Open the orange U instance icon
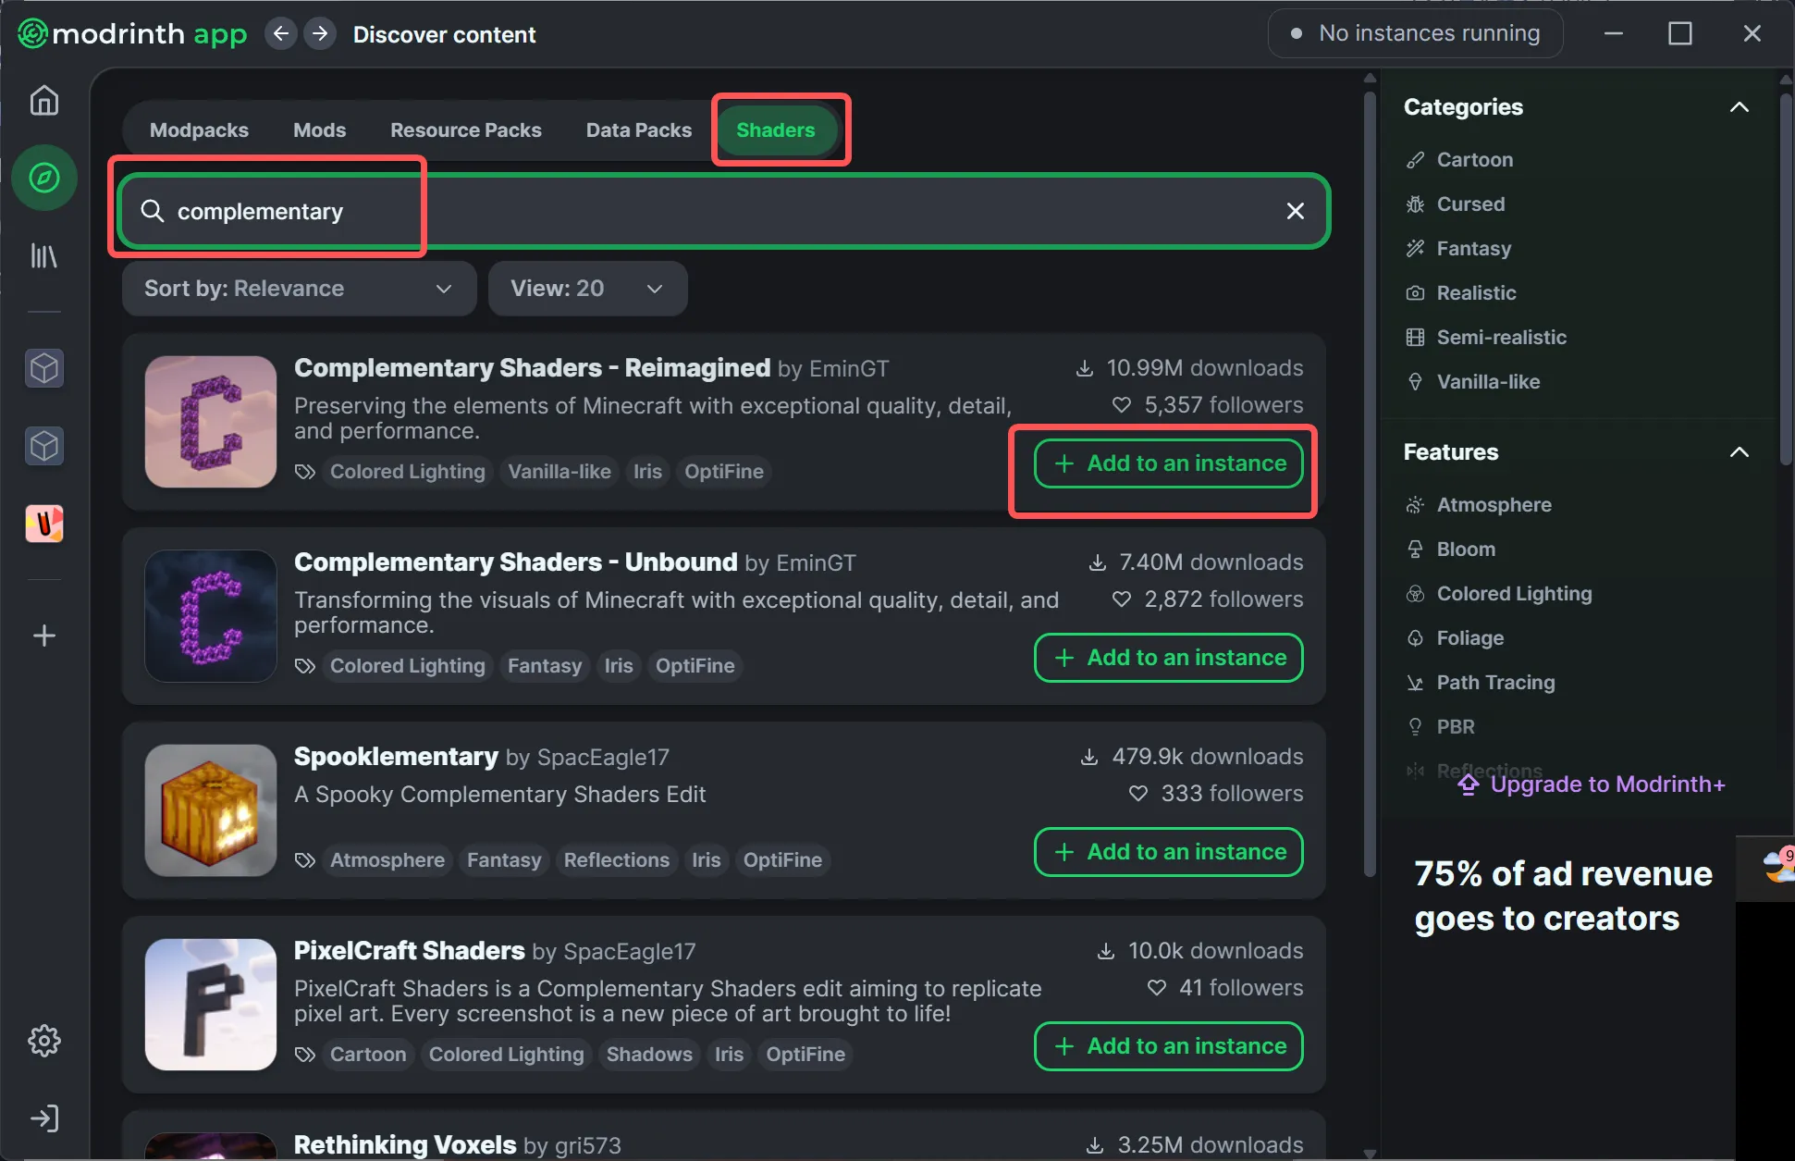Screen dimensions: 1795x1161 (43, 525)
